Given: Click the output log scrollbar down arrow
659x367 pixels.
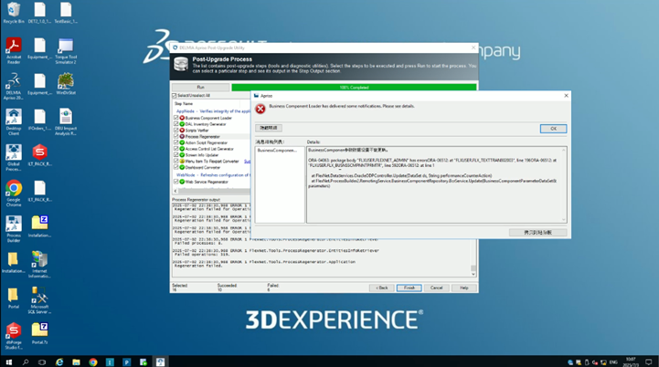Looking at the screenshot, I should click(473, 274).
